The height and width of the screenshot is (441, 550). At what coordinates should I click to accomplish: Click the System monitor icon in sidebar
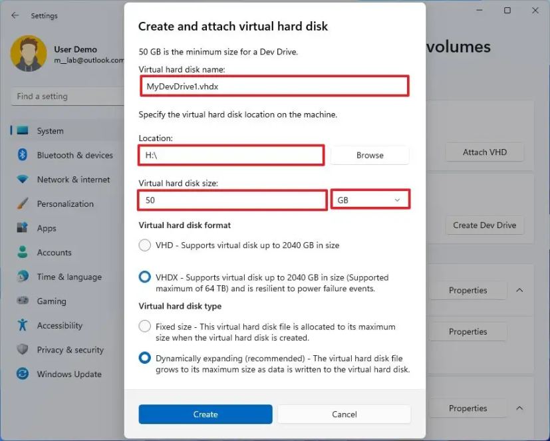pos(23,130)
